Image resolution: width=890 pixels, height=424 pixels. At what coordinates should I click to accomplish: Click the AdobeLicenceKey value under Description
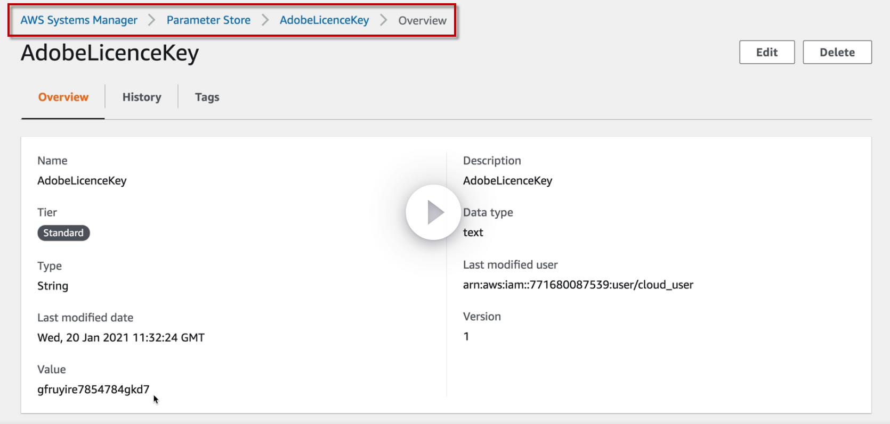(507, 181)
